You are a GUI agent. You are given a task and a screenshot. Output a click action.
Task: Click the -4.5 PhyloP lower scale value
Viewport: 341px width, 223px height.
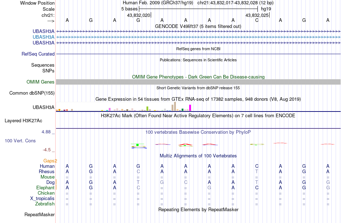pyautogui.click(x=47, y=150)
